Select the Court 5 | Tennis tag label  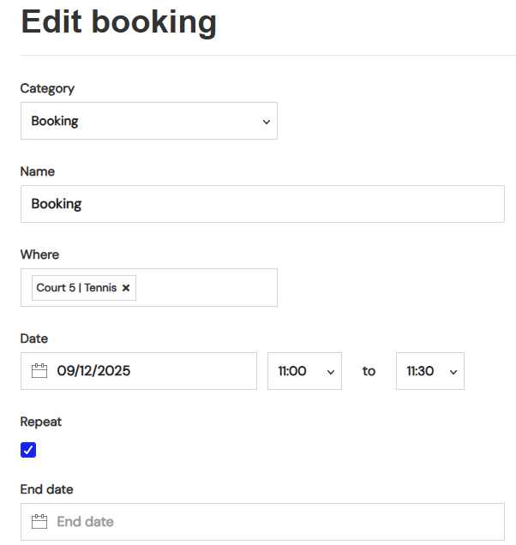coord(76,288)
